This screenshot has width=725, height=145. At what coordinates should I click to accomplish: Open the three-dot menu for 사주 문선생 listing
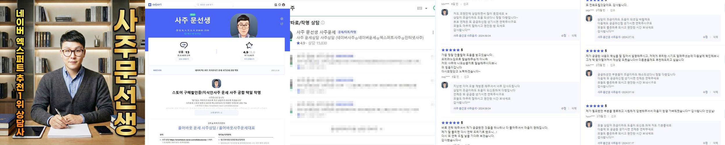tap(433, 32)
